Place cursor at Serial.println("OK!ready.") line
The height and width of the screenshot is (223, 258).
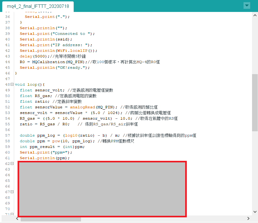point(55,68)
